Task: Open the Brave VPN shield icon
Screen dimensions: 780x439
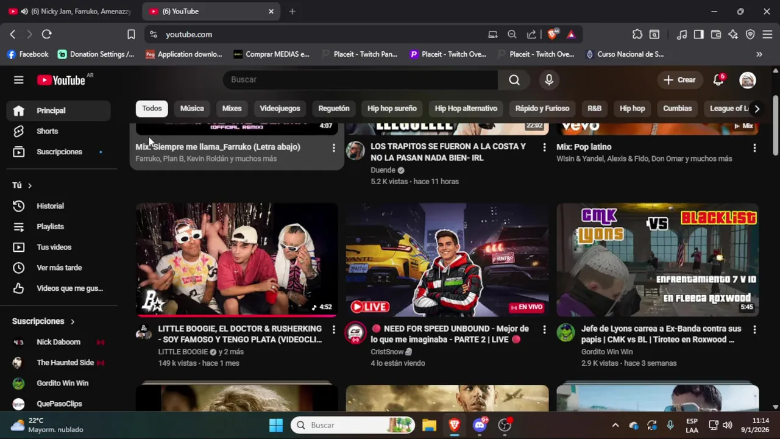Action: pyautogui.click(x=750, y=34)
